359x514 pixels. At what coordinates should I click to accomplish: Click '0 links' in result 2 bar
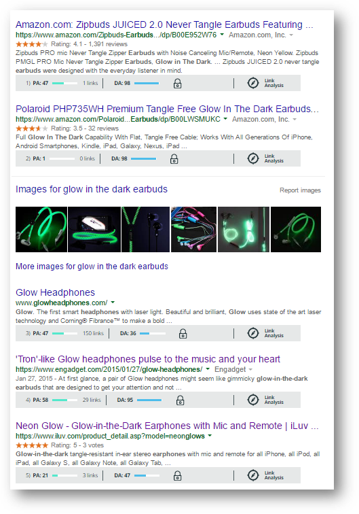click(88, 158)
